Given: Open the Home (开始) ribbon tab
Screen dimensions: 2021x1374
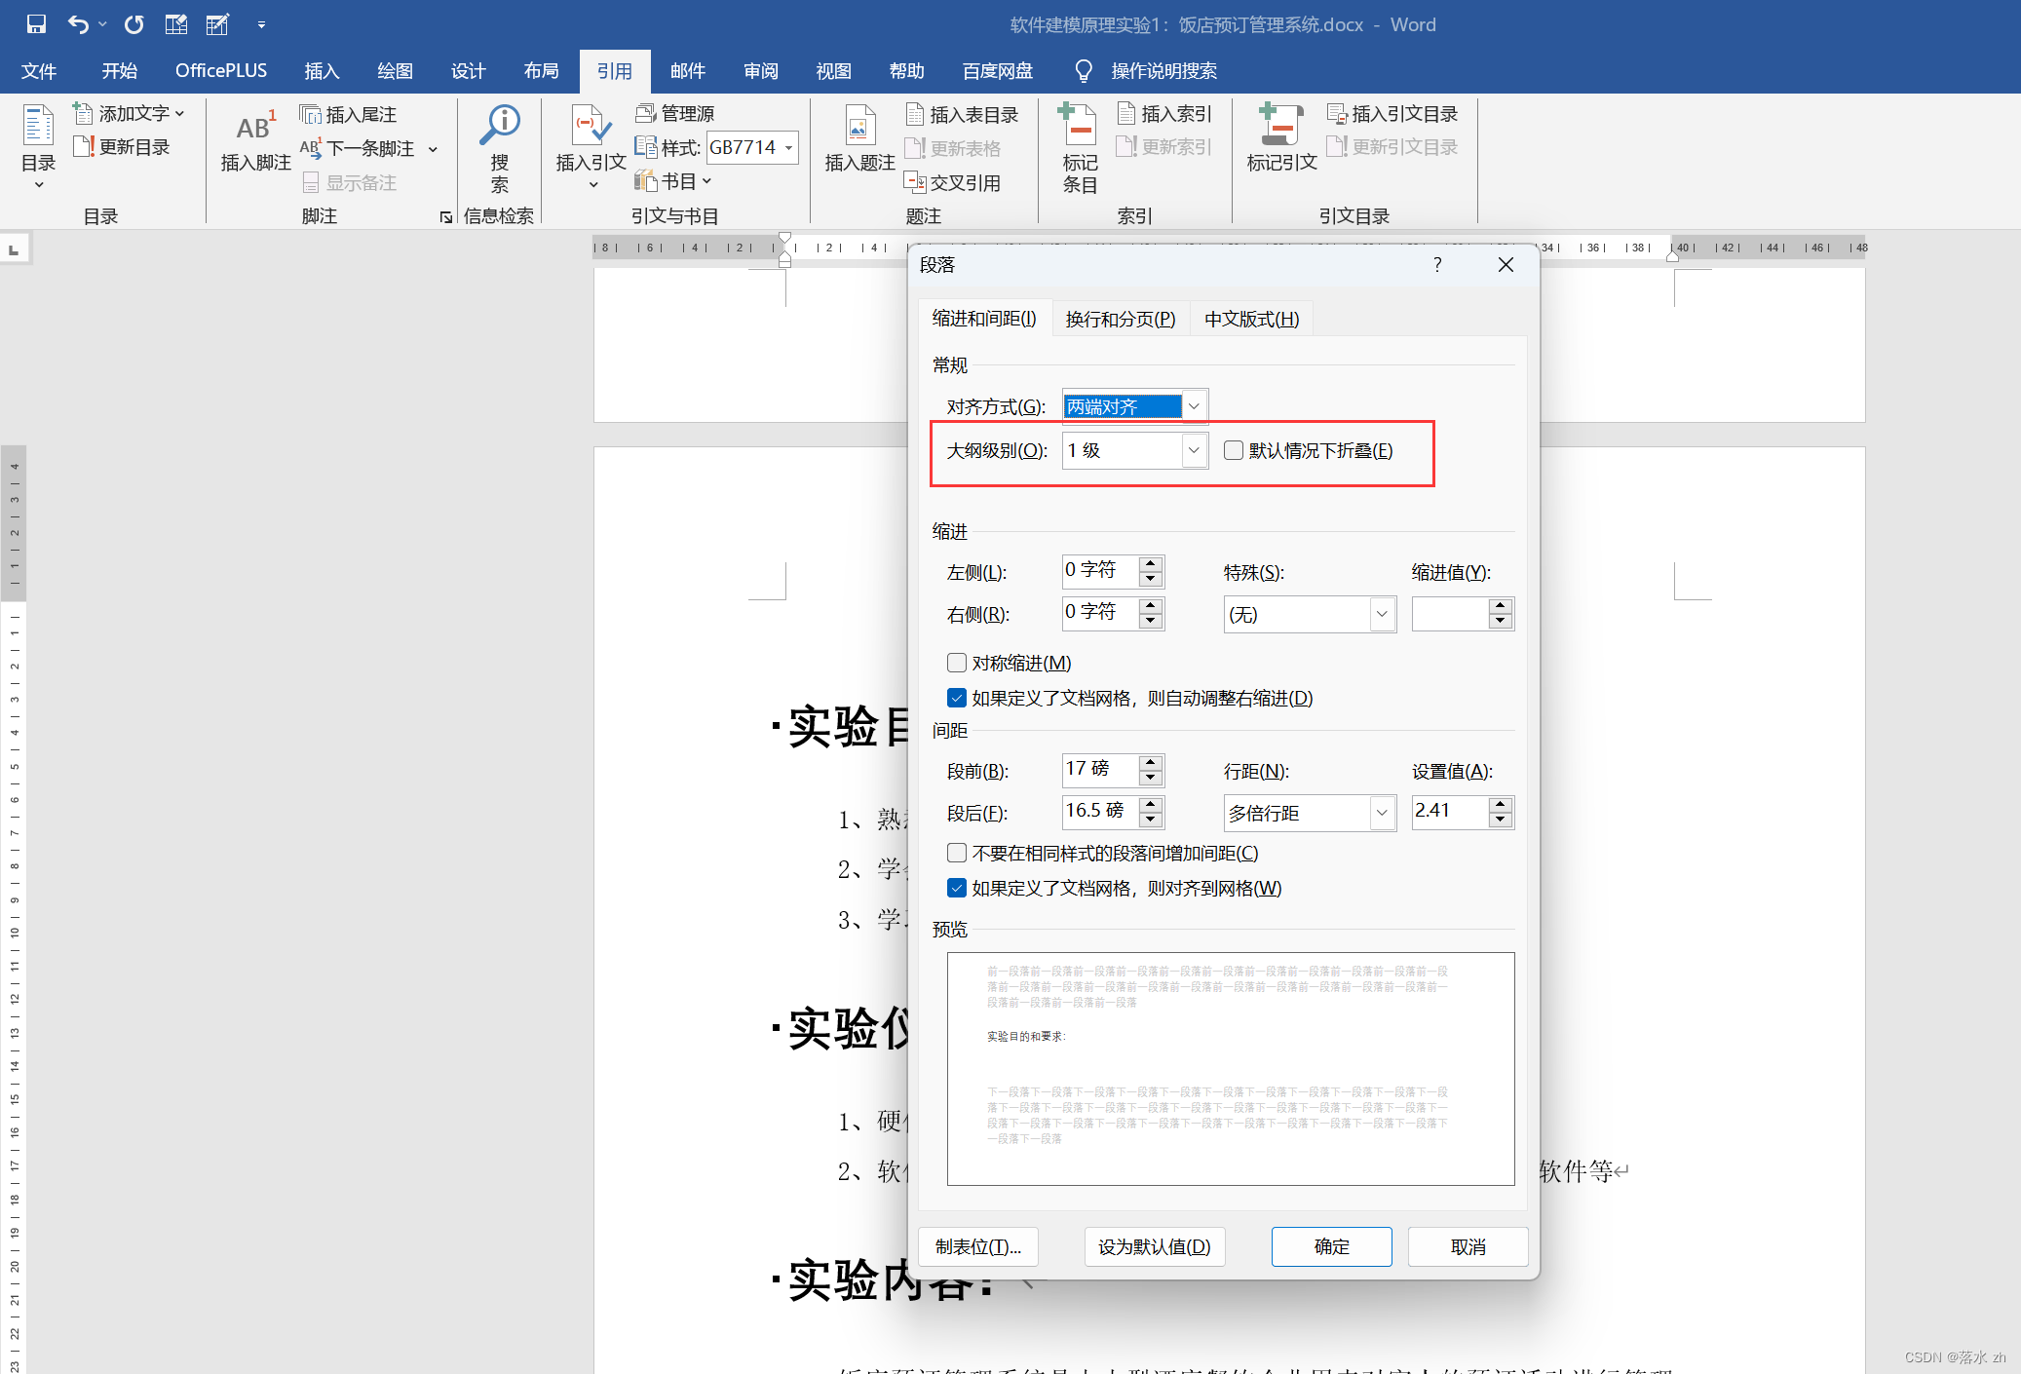Looking at the screenshot, I should [119, 71].
